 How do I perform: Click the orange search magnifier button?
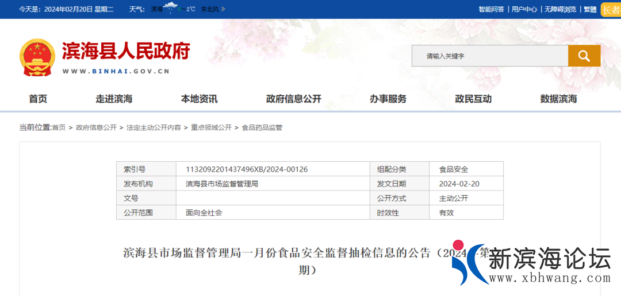pos(584,56)
